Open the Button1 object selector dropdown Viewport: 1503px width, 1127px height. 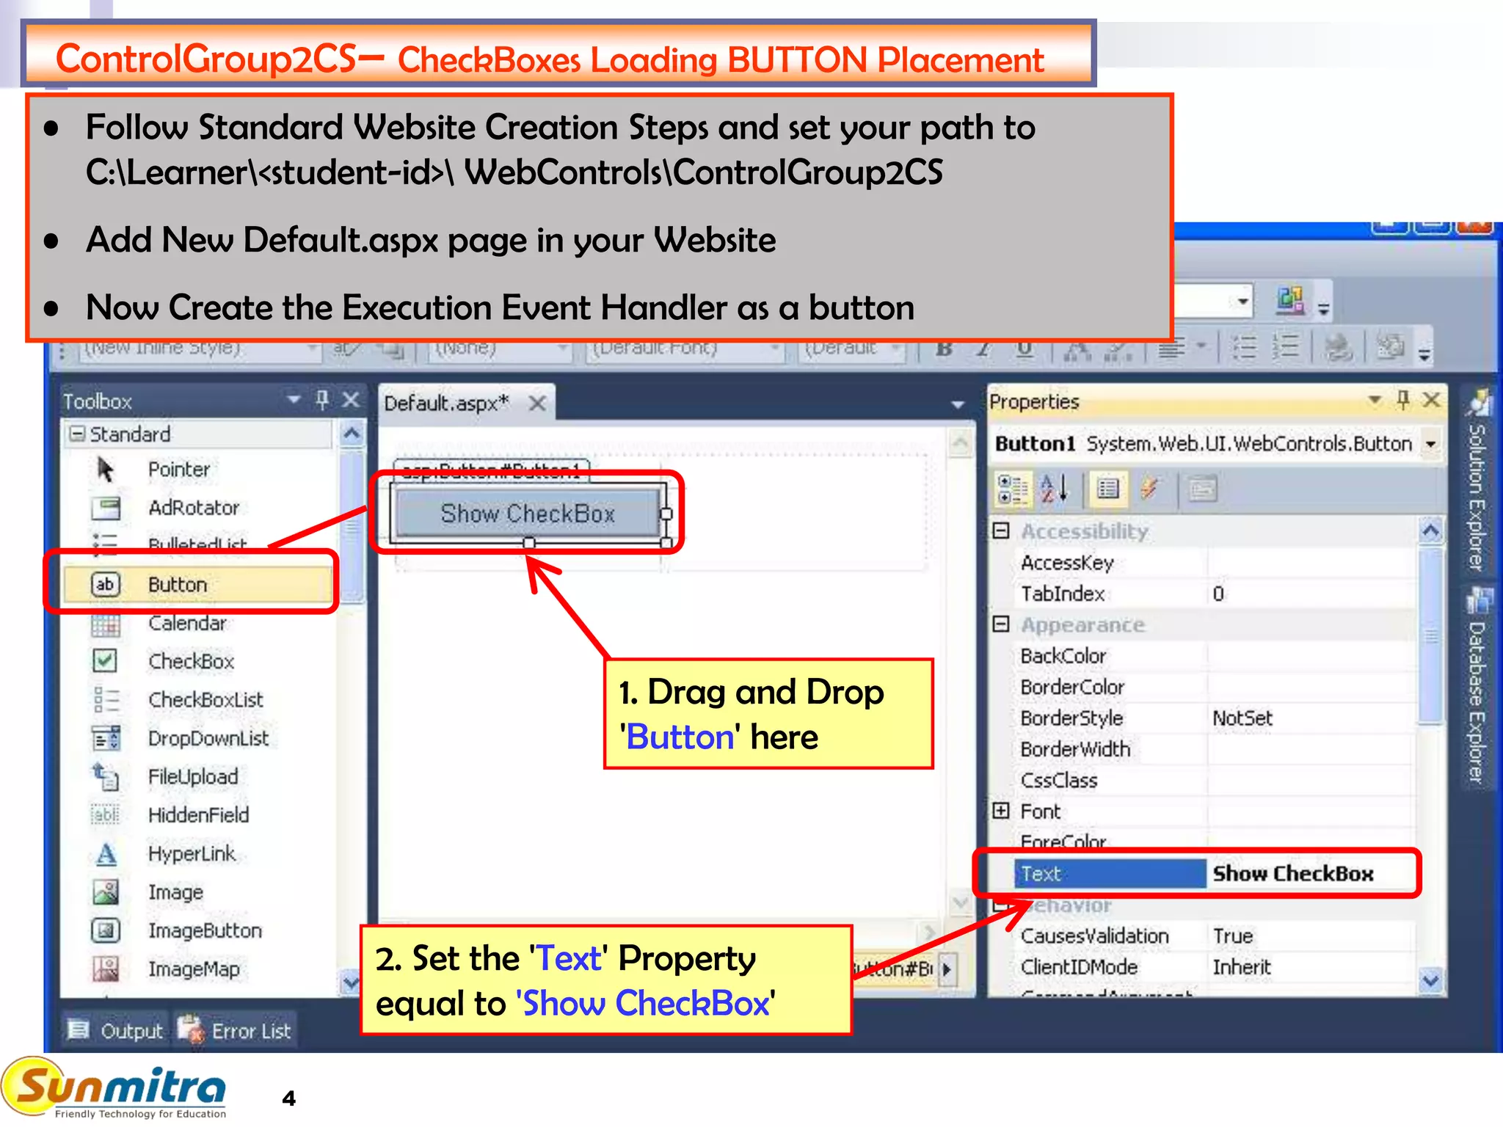(x=1430, y=444)
